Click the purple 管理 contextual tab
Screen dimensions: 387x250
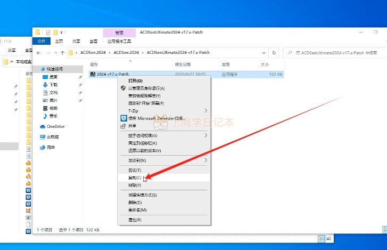[119, 33]
